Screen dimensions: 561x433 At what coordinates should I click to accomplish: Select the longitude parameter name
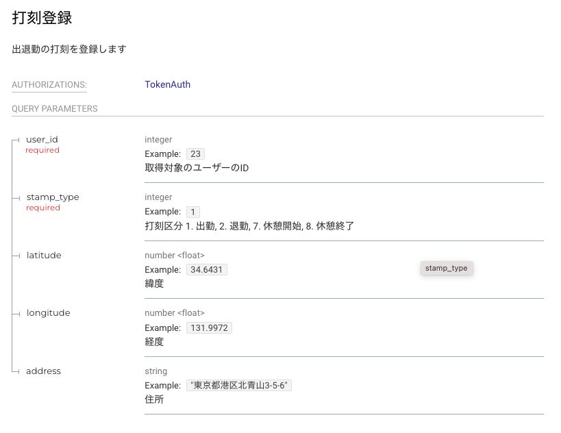49,313
